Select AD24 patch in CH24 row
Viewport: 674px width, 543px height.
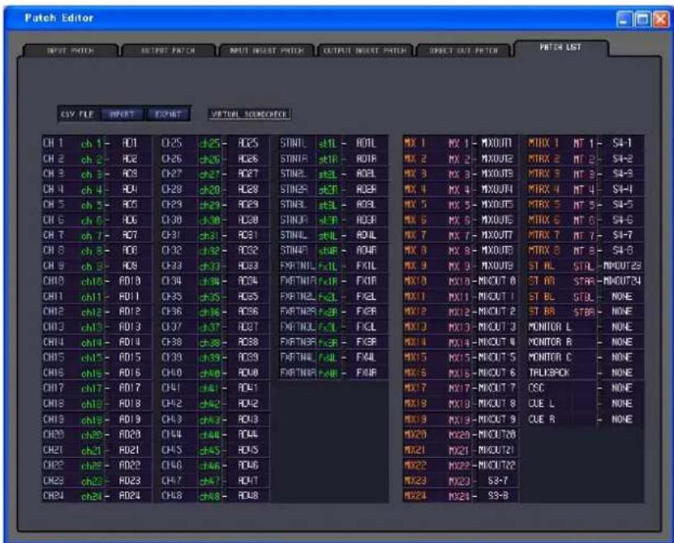tap(130, 496)
